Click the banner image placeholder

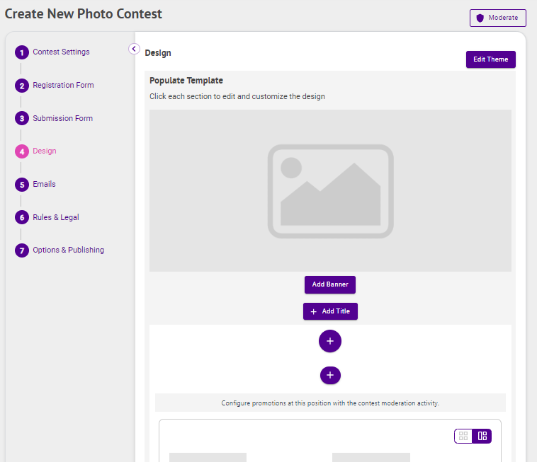point(330,191)
